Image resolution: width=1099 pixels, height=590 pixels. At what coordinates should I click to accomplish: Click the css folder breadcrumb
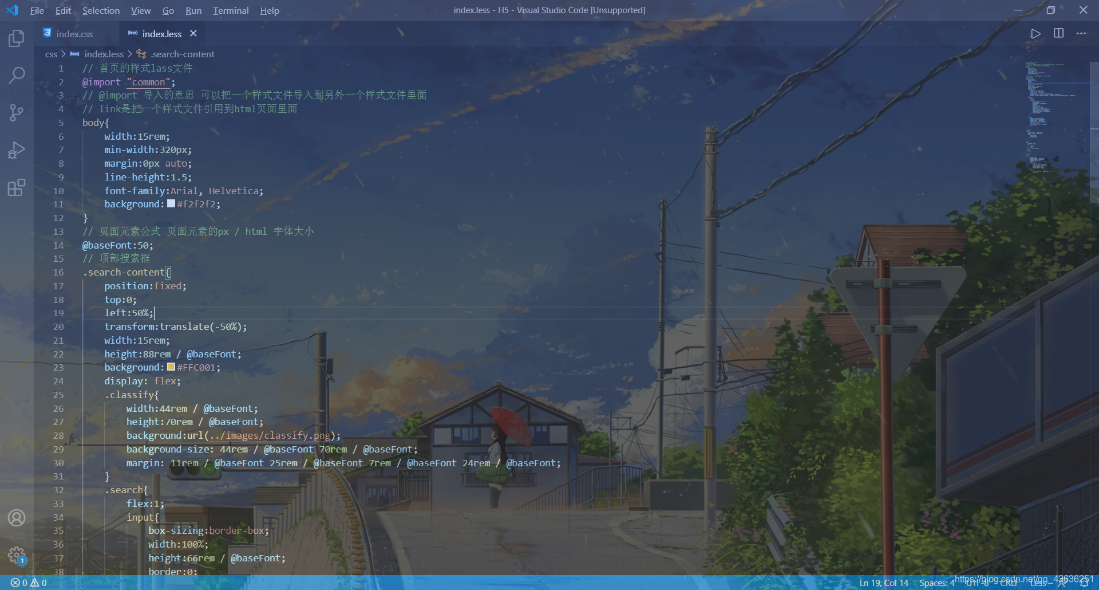51,54
